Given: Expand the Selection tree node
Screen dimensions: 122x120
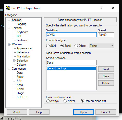Looking at the screenshot, I should pyautogui.click(x=14, y=61).
